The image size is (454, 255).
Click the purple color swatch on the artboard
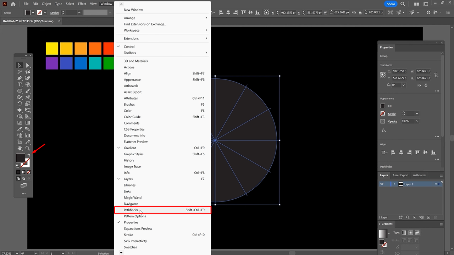tap(52, 63)
